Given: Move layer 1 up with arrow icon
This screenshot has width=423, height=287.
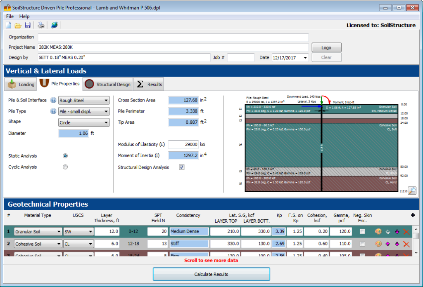Looking at the screenshot, I should pos(388,232).
